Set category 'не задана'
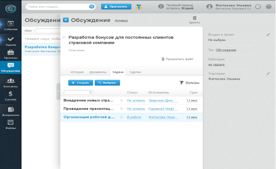276x169 pixels. [216, 65]
